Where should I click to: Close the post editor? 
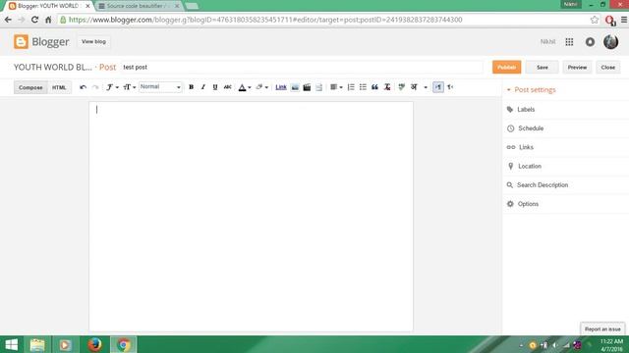point(607,68)
